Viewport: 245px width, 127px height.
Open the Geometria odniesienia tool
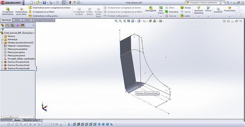click(x=199, y=10)
